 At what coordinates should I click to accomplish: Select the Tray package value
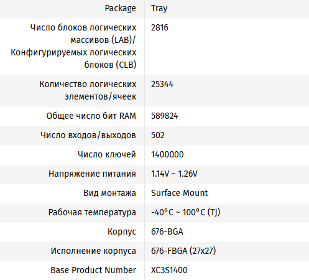[159, 9]
